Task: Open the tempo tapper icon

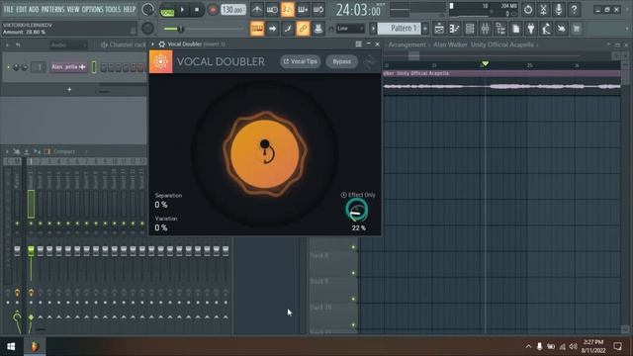Action: 546,29
